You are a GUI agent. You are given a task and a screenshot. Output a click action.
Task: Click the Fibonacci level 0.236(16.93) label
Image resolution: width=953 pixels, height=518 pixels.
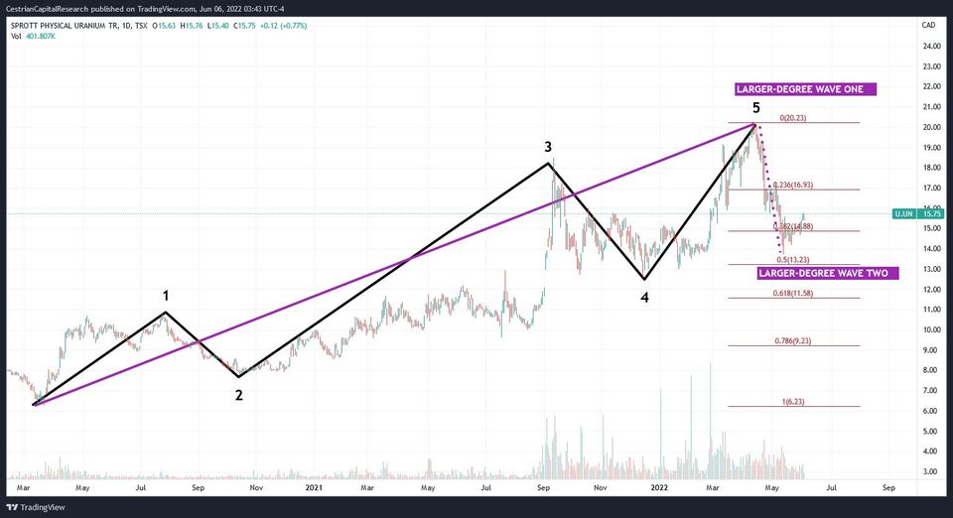[792, 185]
